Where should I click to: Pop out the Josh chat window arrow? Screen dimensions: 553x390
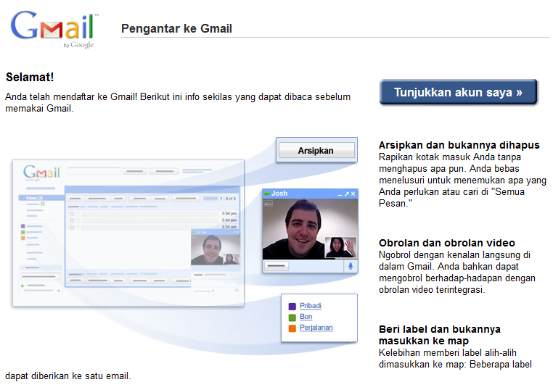347,194
